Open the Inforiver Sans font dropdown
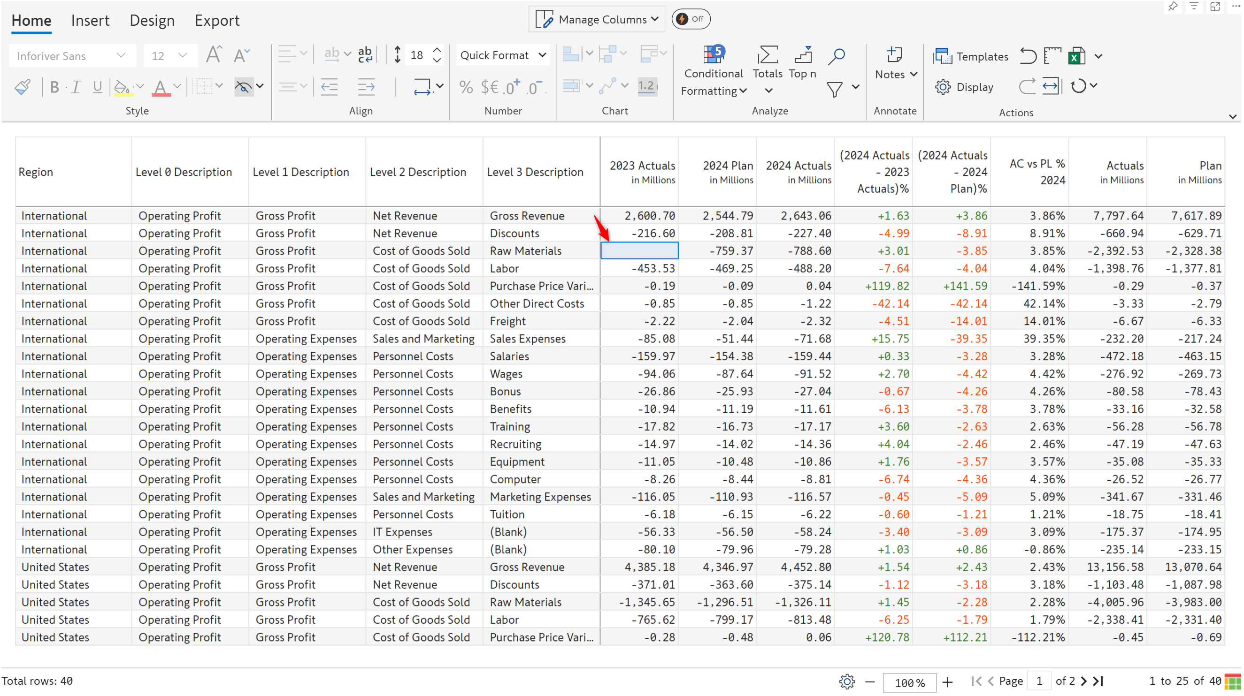The height and width of the screenshot is (696, 1244). click(x=71, y=56)
